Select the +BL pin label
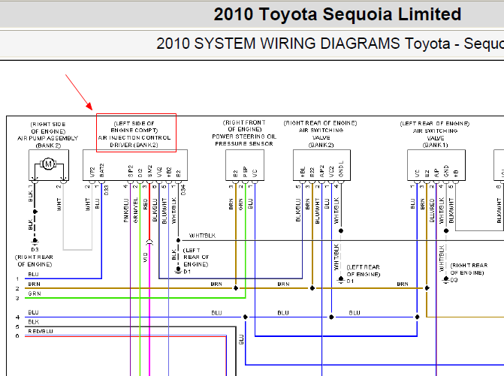The width and height of the screenshot is (504, 376). tap(303, 172)
